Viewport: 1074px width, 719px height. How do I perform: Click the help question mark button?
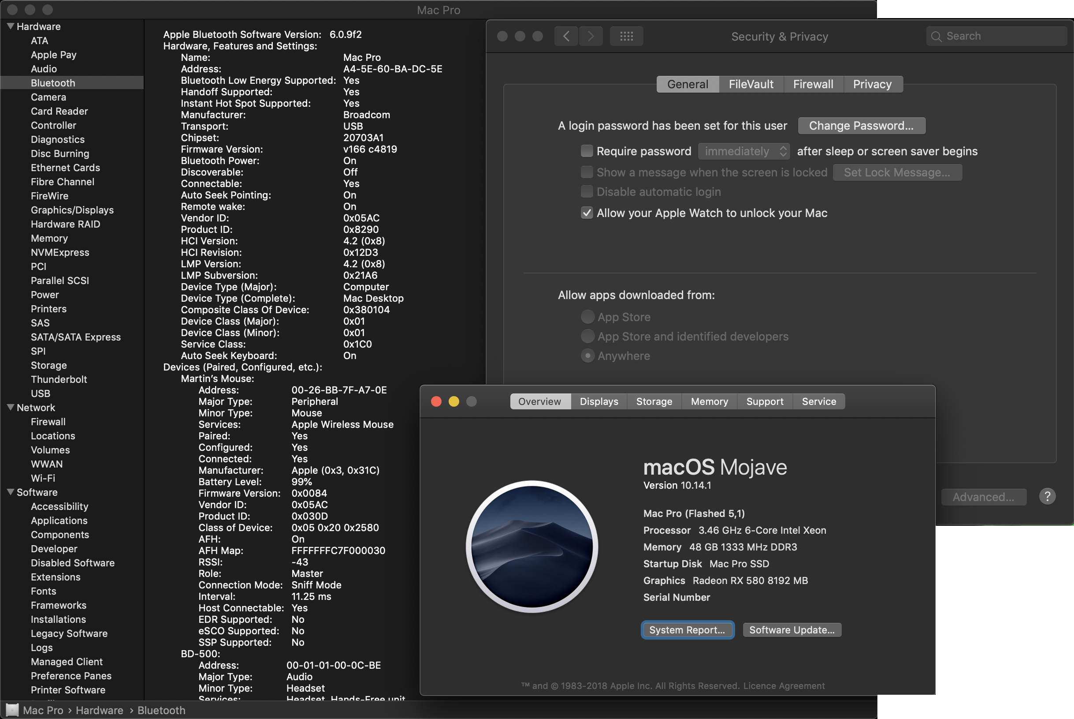pyautogui.click(x=1047, y=497)
